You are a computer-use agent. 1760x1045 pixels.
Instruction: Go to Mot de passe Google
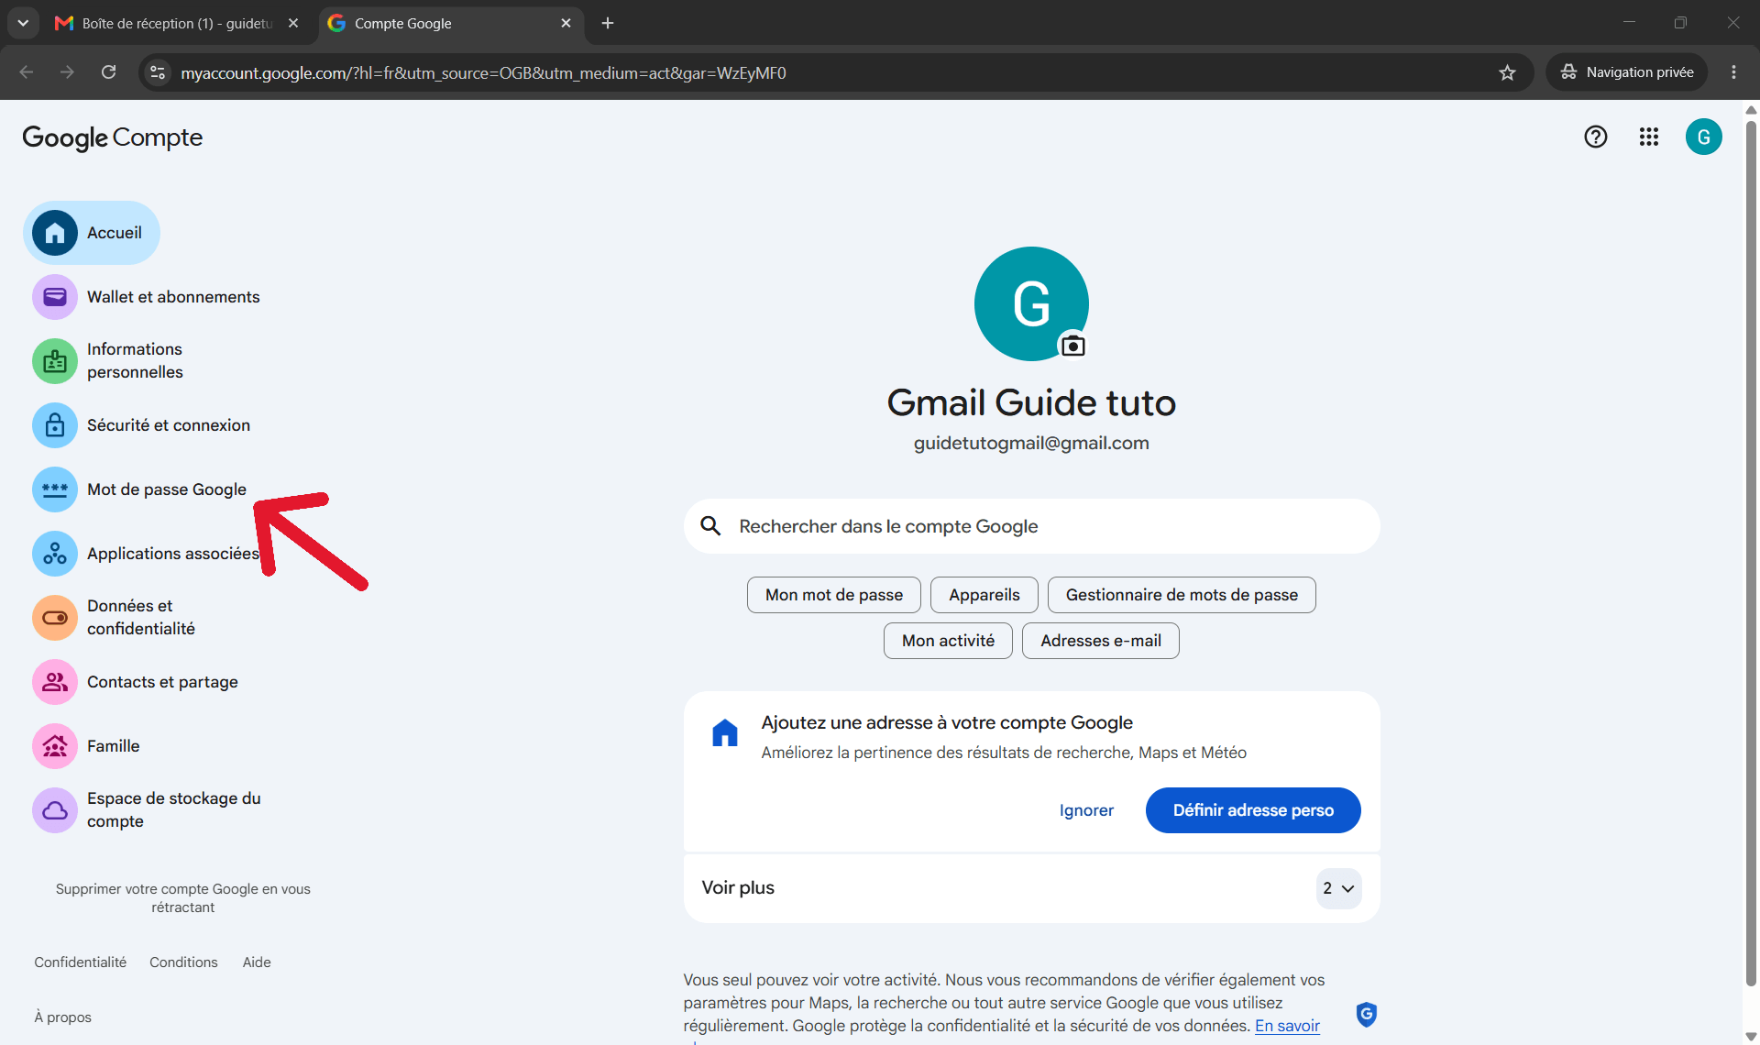pyautogui.click(x=140, y=489)
